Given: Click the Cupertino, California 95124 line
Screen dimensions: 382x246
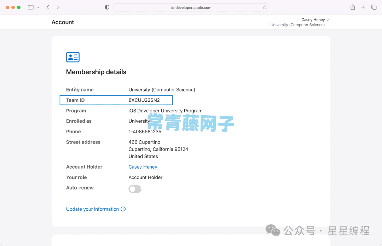Looking at the screenshot, I should (158, 149).
